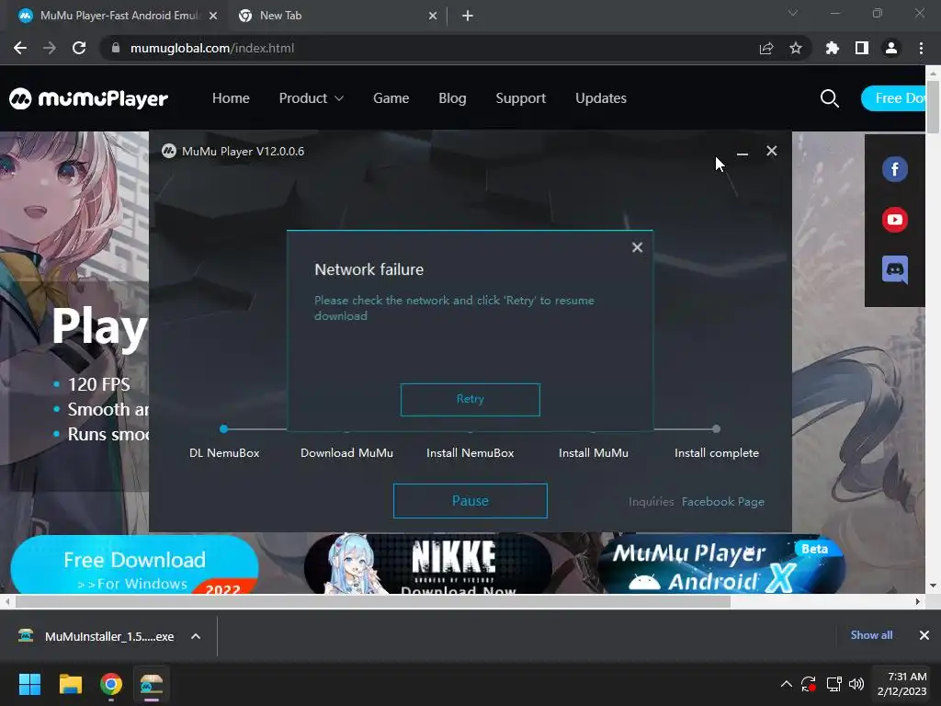
Task: Show hidden system tray icons
Action: 787,684
